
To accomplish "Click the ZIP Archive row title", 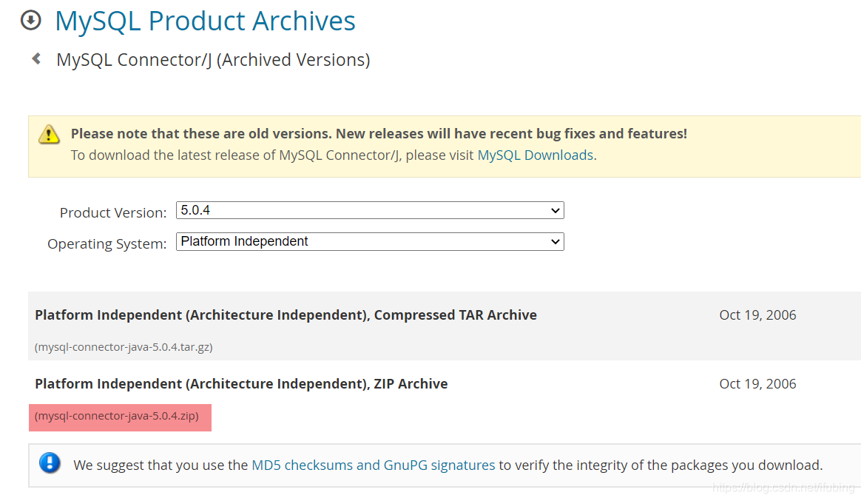I will (241, 383).
